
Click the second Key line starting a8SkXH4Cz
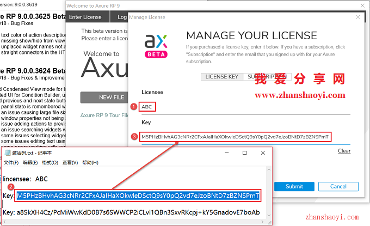pos(131,212)
